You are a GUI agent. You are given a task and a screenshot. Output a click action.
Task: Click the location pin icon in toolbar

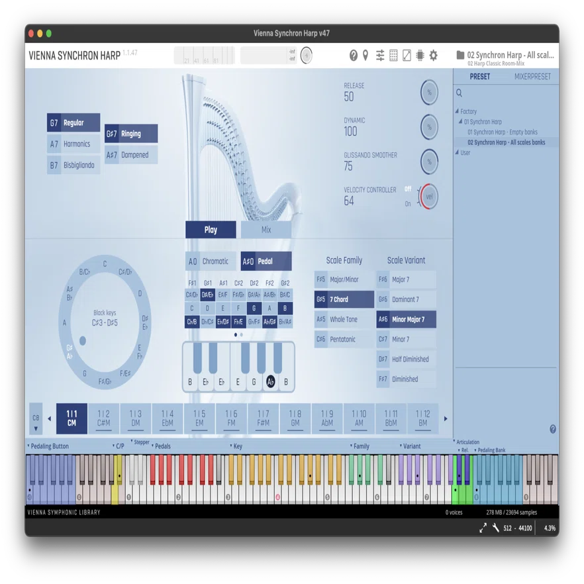[365, 56]
